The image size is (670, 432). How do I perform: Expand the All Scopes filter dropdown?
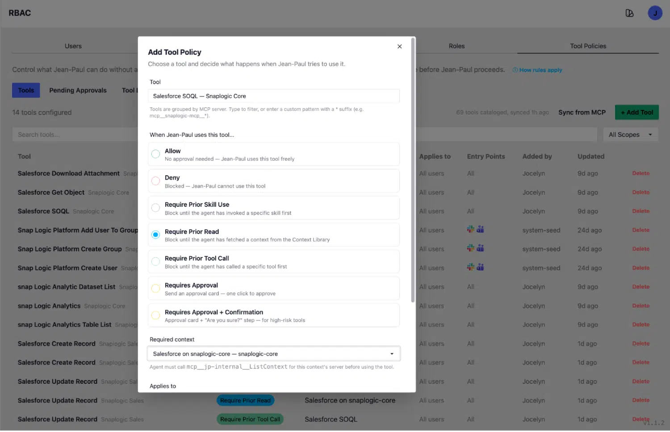tap(630, 134)
